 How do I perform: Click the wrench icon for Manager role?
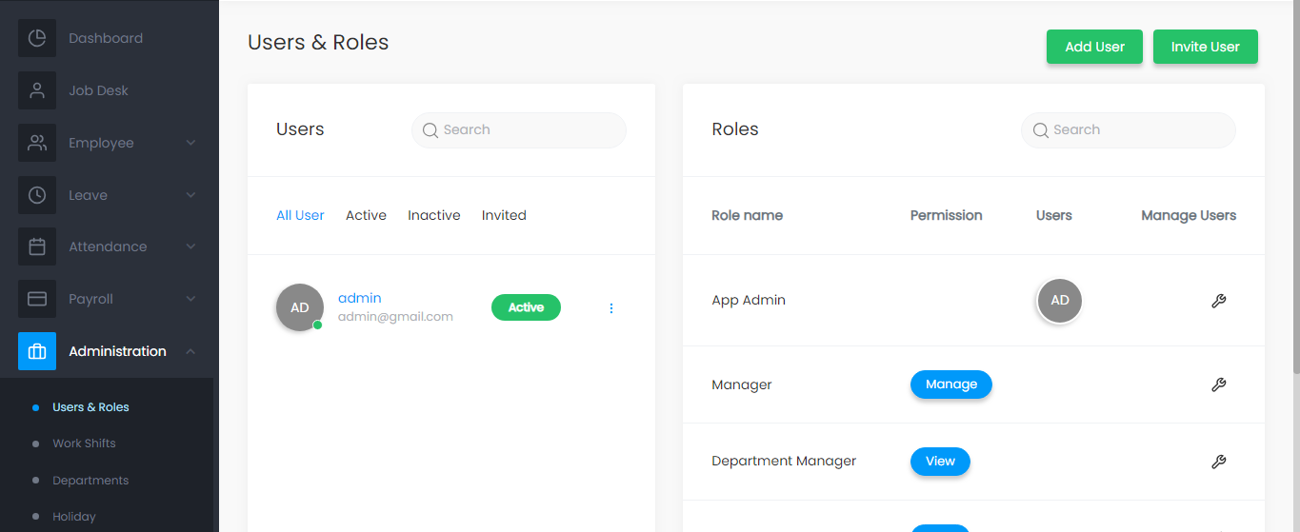click(1218, 384)
